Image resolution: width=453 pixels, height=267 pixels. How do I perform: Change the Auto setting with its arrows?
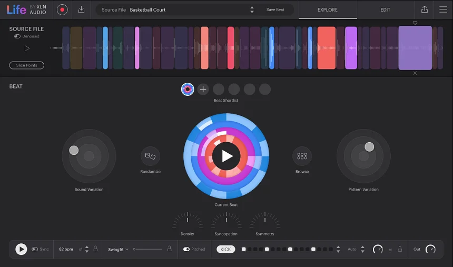tap(362, 249)
